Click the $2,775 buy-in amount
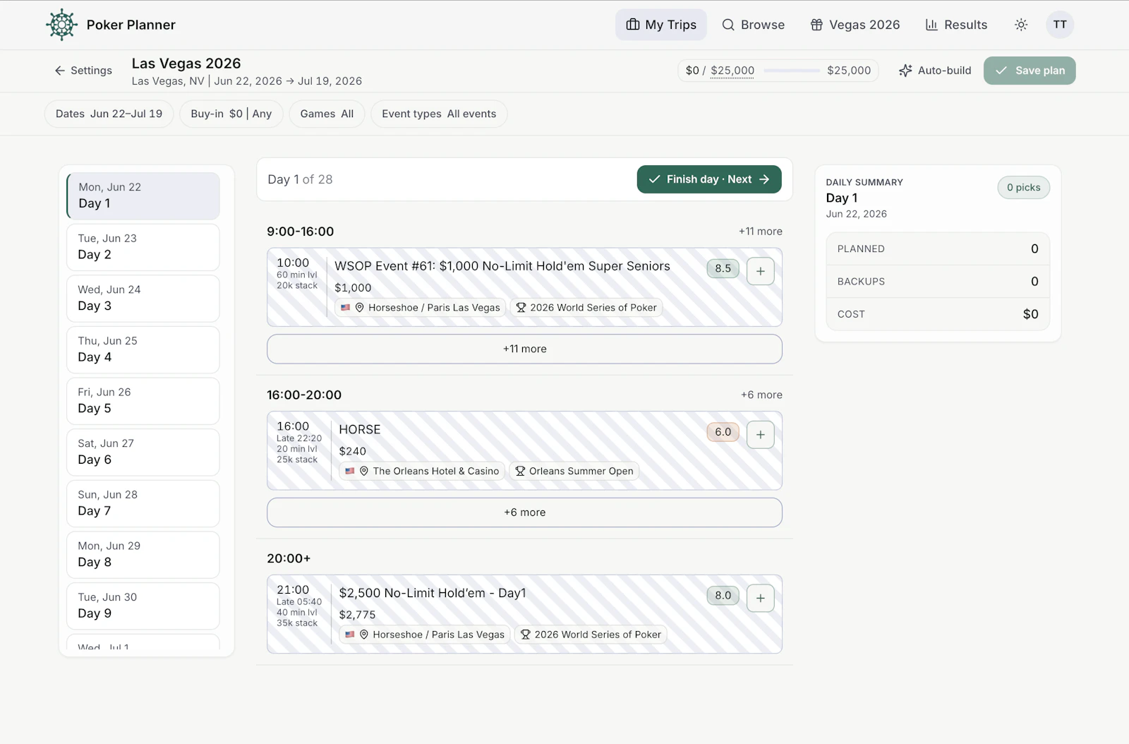This screenshot has width=1129, height=744. tap(357, 615)
